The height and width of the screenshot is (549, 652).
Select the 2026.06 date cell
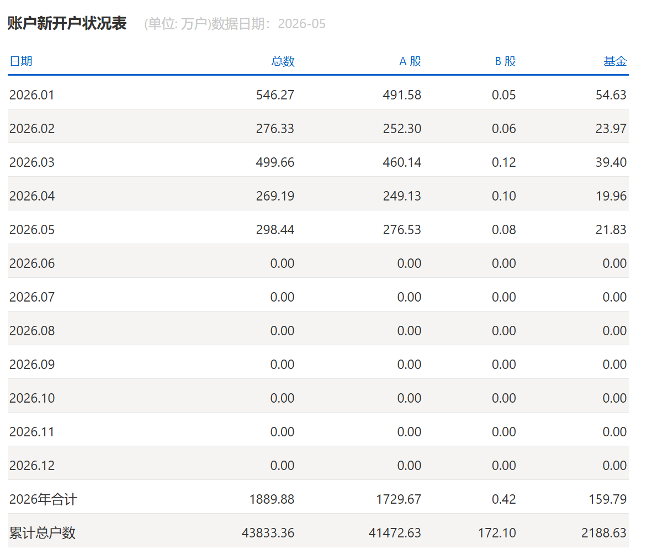[x=32, y=263]
